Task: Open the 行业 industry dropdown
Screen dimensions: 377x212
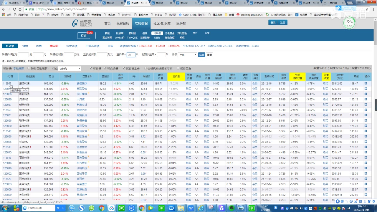Action: [70, 69]
